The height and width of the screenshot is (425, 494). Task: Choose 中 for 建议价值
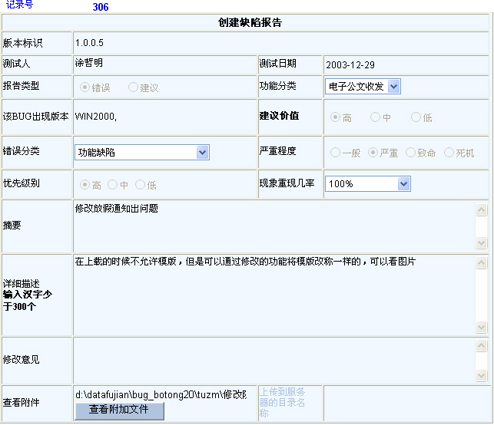tap(375, 117)
